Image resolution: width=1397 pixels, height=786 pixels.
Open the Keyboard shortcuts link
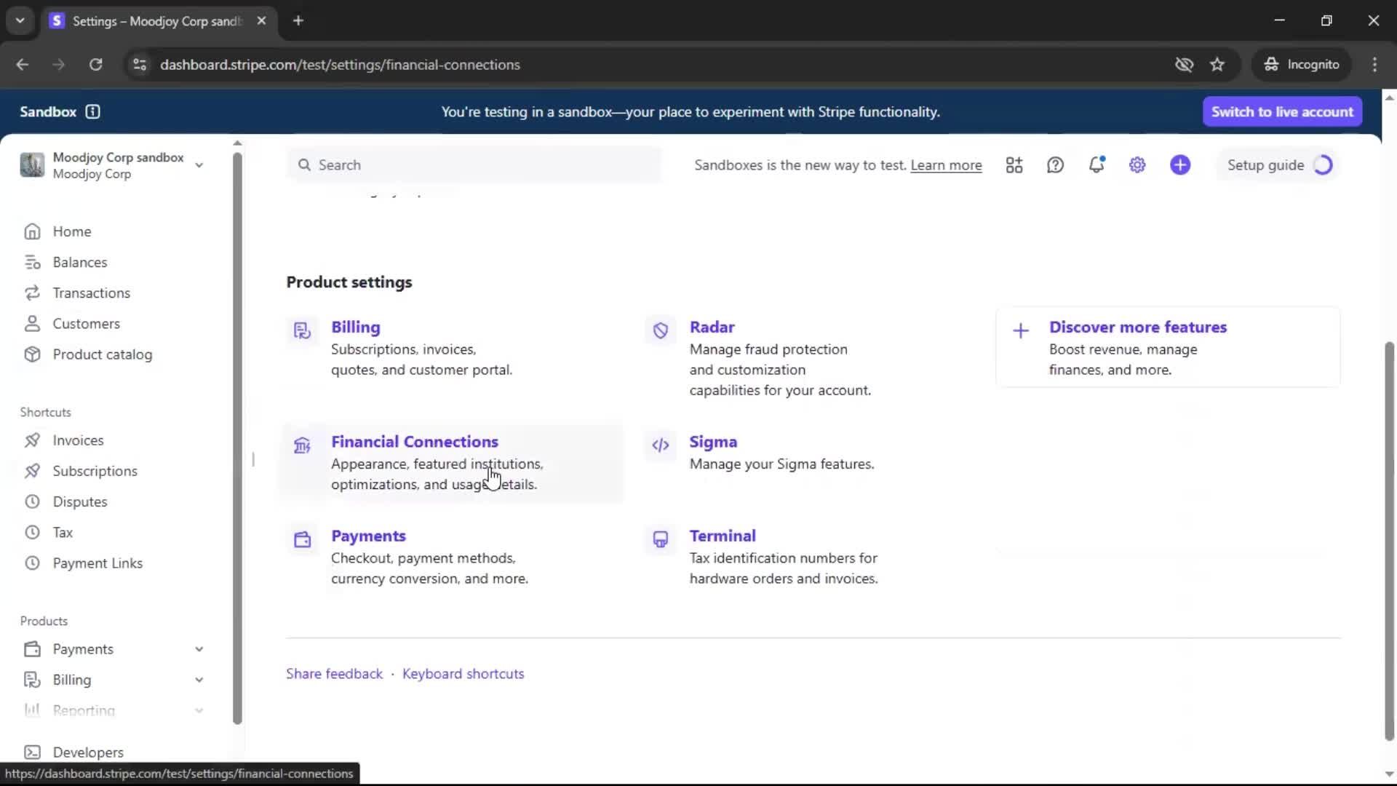click(463, 674)
